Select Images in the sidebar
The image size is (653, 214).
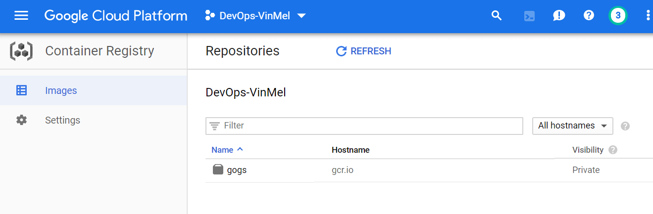[61, 90]
